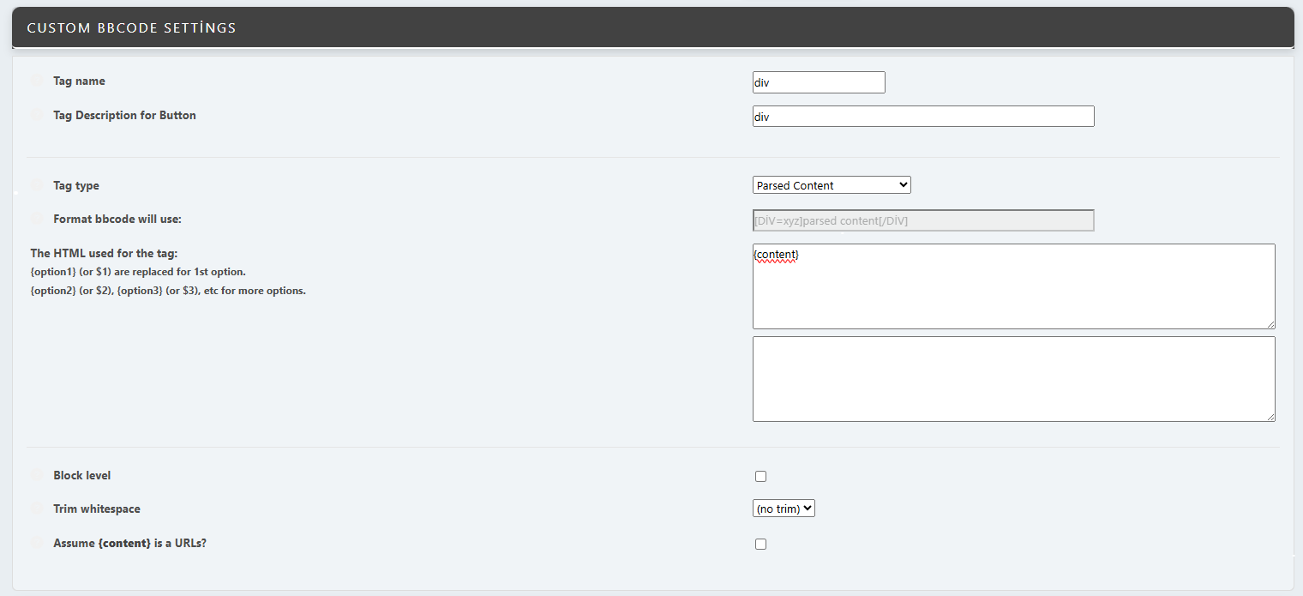The width and height of the screenshot is (1303, 596).
Task: Click the Tag Description for Button field
Action: 923,117
